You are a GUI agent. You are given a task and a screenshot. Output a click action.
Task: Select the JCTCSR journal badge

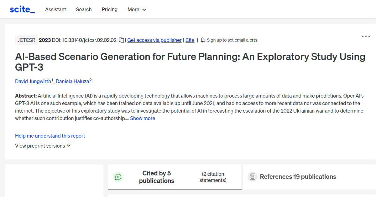pos(26,40)
